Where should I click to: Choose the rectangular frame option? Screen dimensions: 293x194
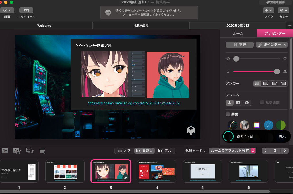pos(238,103)
